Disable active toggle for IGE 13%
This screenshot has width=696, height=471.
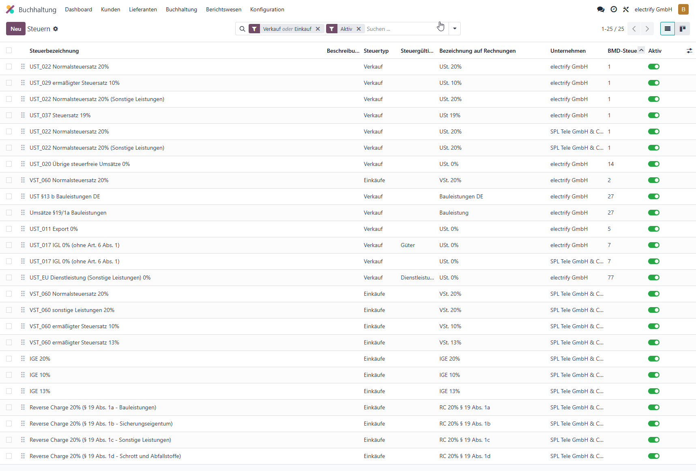[x=654, y=391]
